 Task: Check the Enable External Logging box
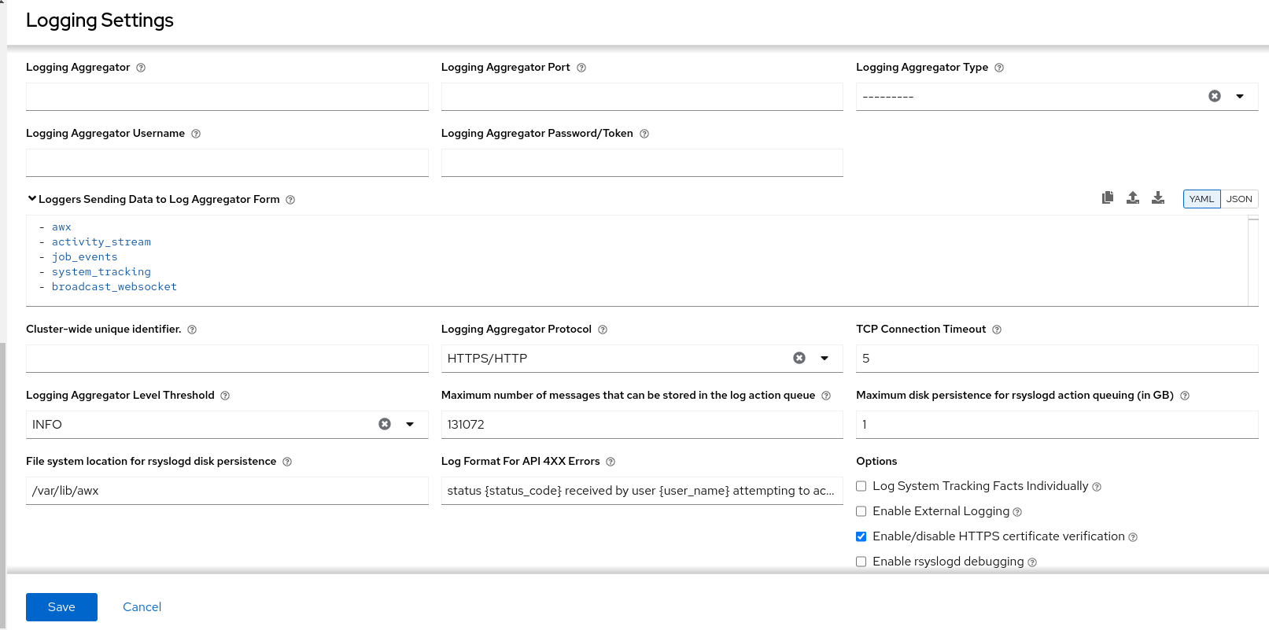point(861,511)
